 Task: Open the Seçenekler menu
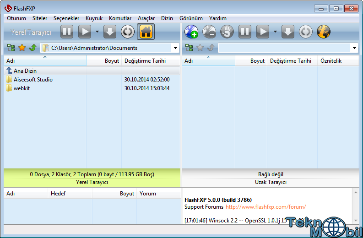pos(66,18)
